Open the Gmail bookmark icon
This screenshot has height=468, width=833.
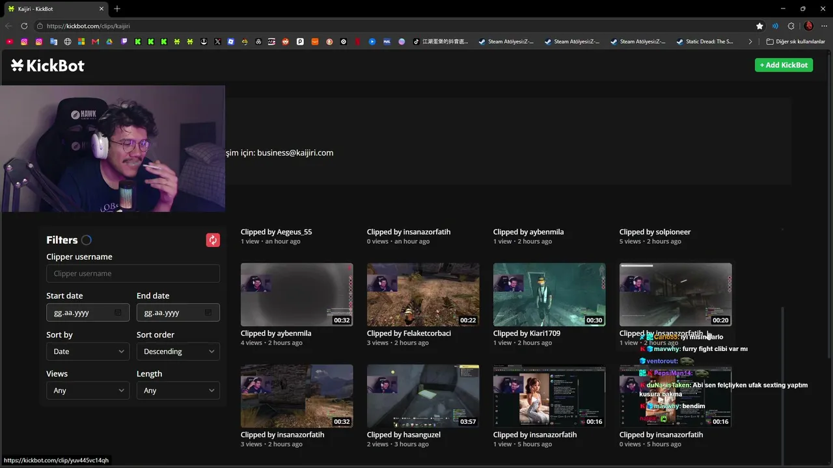pos(96,42)
